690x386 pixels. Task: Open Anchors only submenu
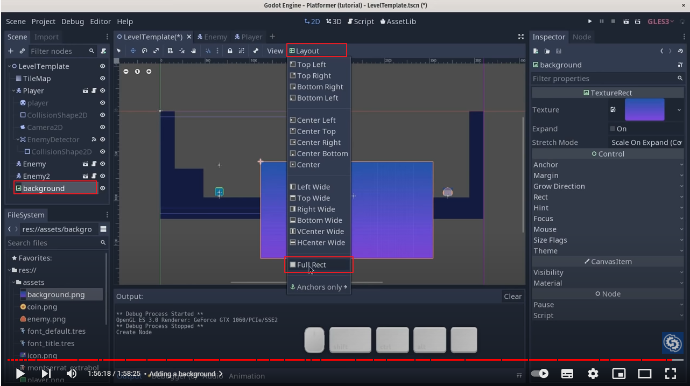pos(319,287)
